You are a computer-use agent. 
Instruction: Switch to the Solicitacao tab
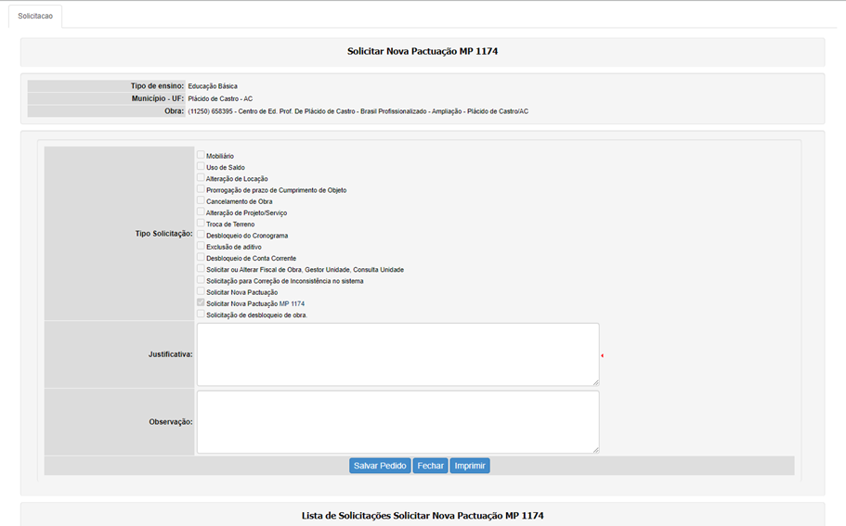click(x=35, y=16)
